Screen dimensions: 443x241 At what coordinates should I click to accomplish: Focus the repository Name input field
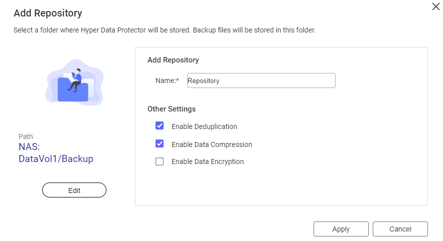261,80
